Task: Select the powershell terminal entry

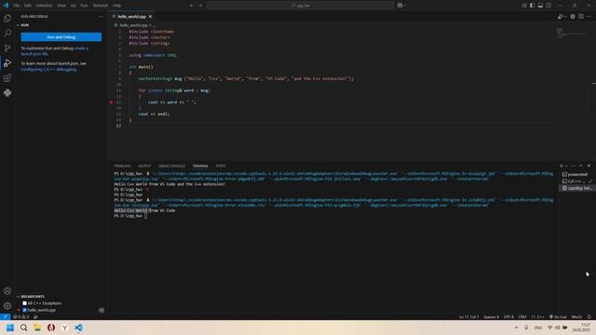Action: tap(576, 174)
